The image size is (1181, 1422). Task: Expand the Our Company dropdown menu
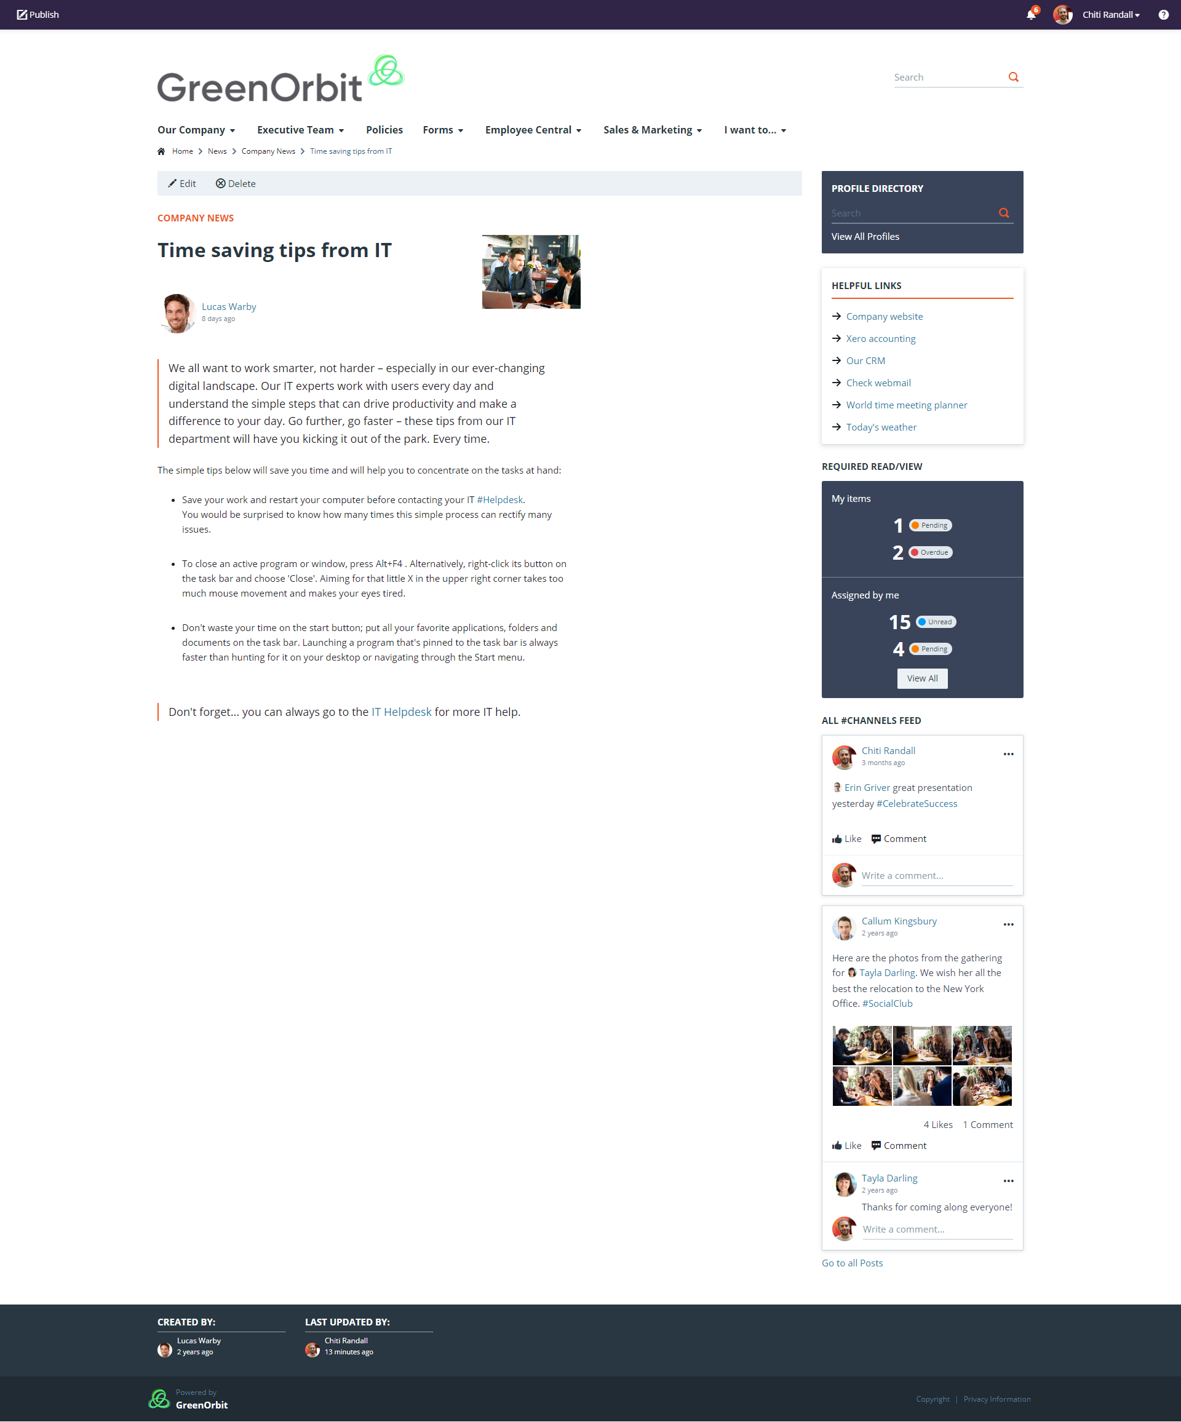(193, 130)
